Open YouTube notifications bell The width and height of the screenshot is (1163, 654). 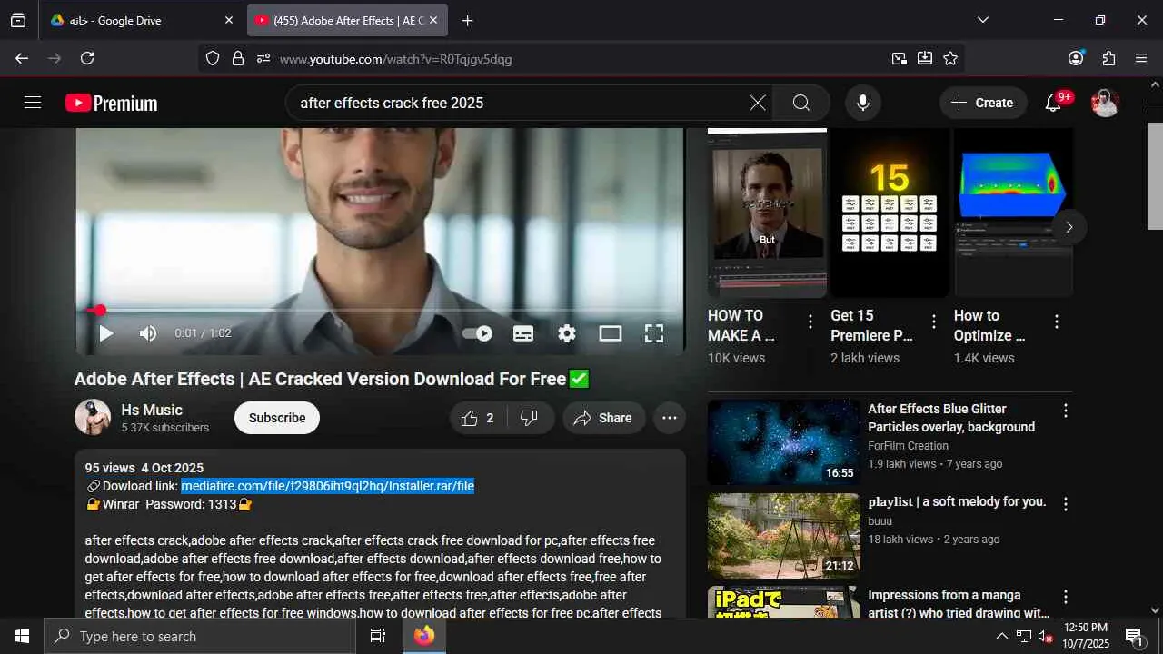(1055, 102)
